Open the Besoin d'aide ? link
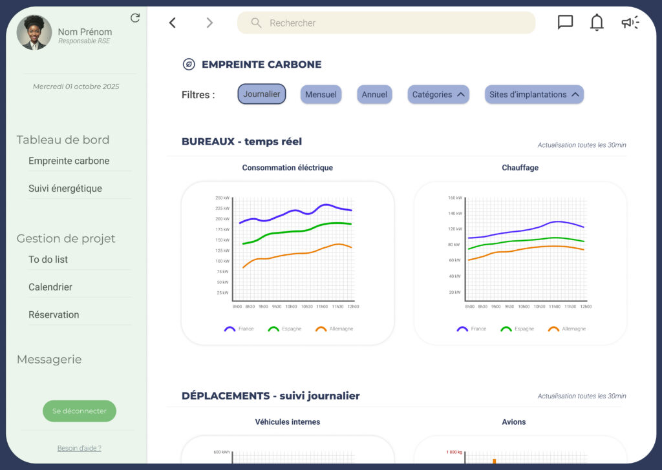The height and width of the screenshot is (470, 662). pos(80,448)
